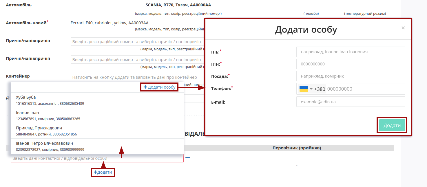Screen dimensions: 427x187
Task: Select Хуба Буба from person list
Action: pos(97,100)
